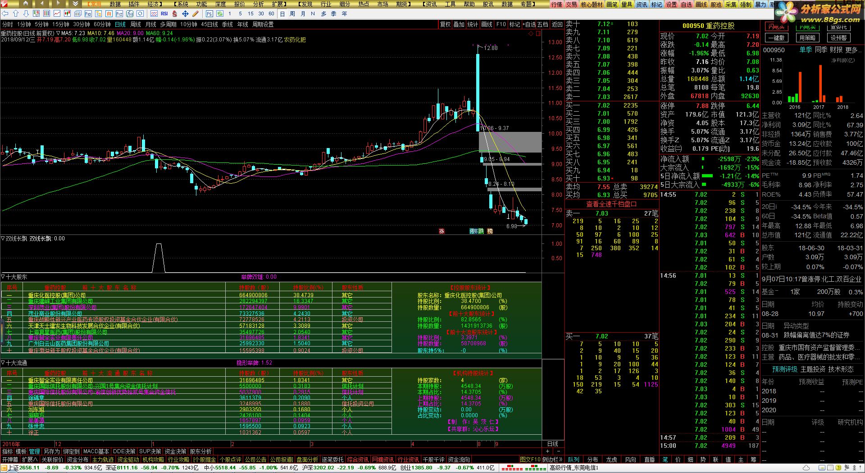Collapse the 双线长飘 indicator panel triangle

point(3,239)
